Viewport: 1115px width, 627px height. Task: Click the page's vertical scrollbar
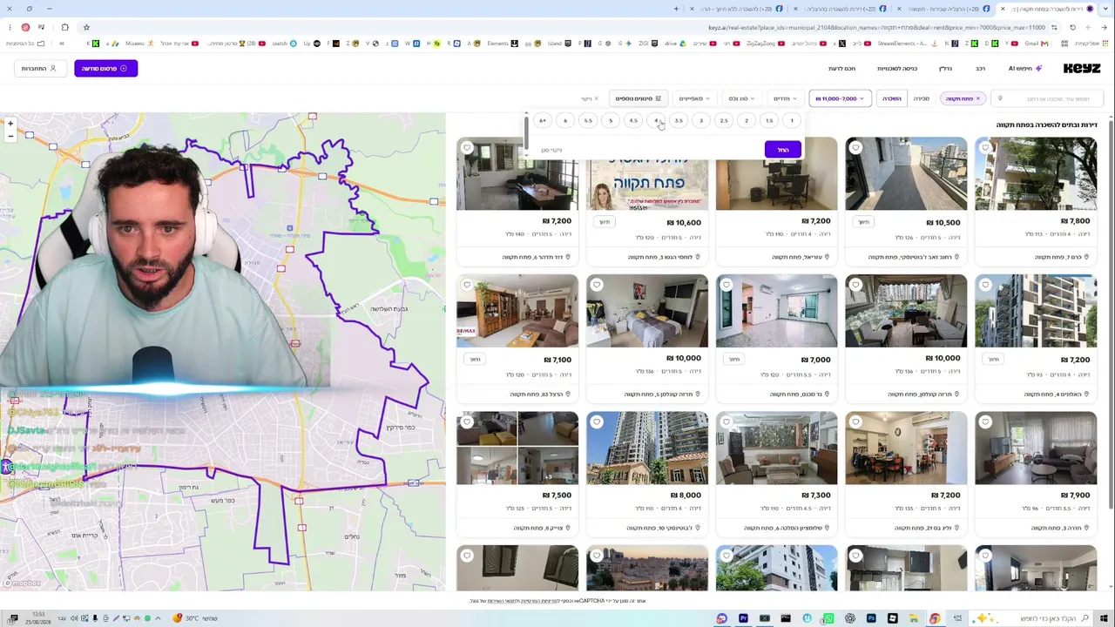click(x=1110, y=313)
